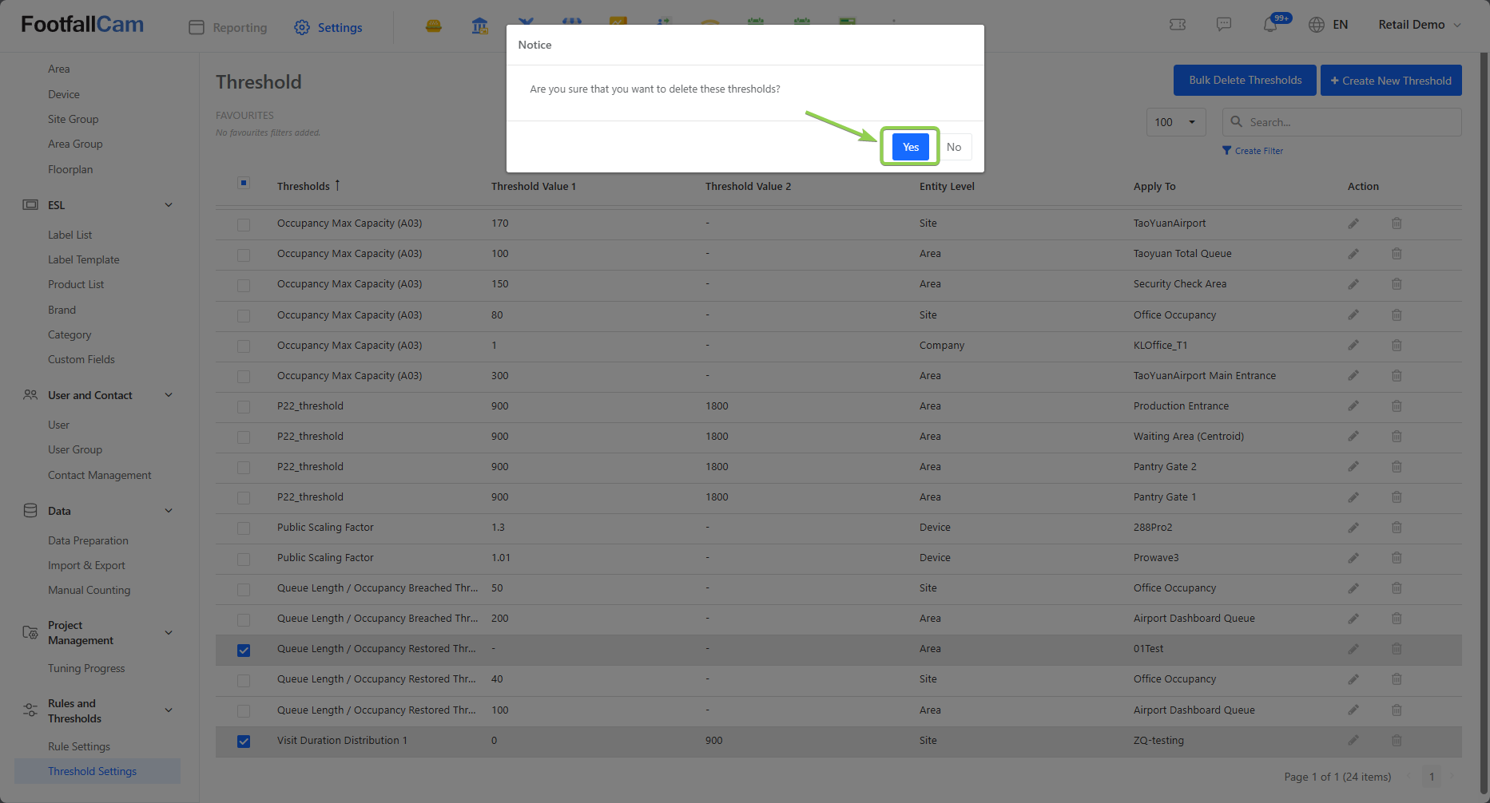Toggle the select-all checkbox in table header
The image size is (1490, 803).
click(244, 184)
